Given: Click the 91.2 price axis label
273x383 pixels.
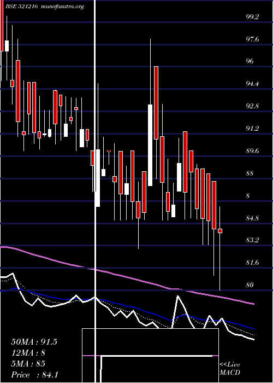Looking at the screenshot, I should coord(252,129).
